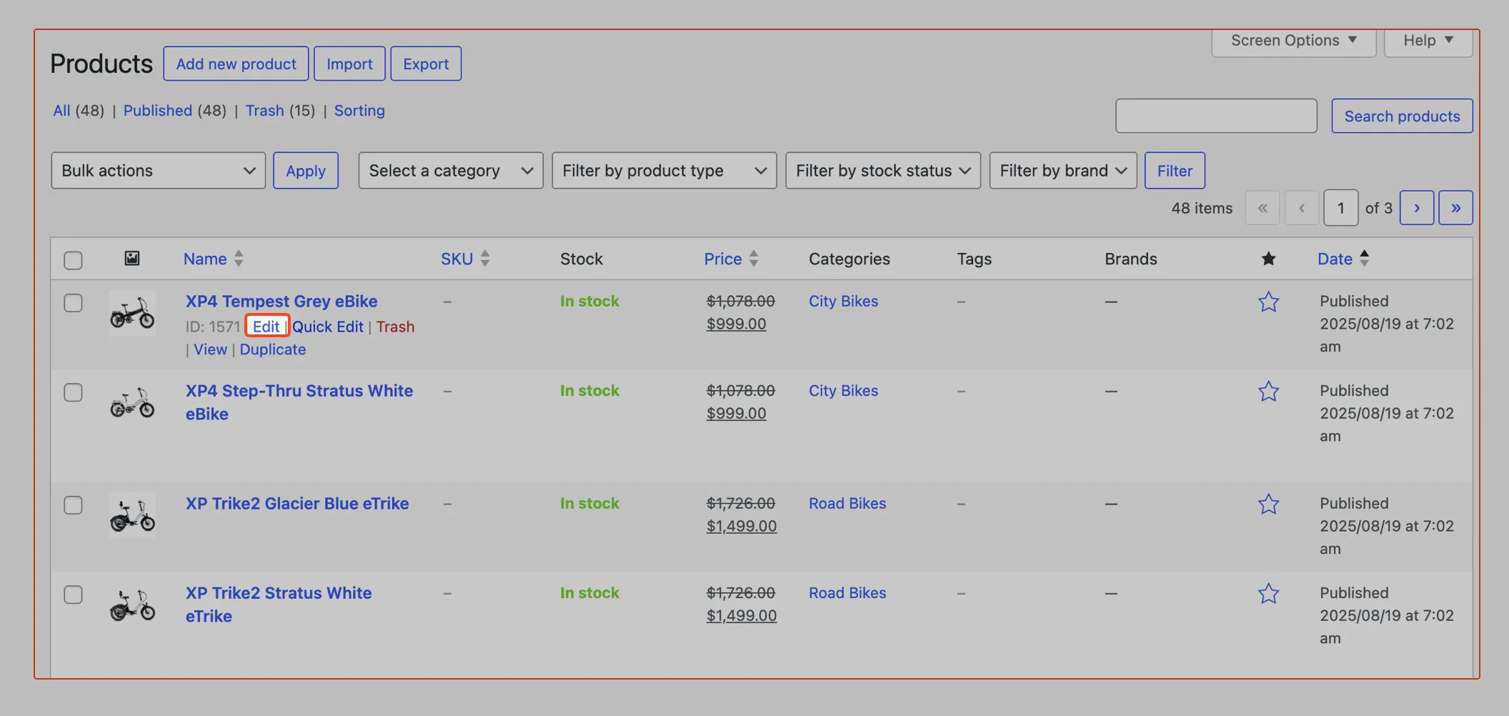Click the Export button
The height and width of the screenshot is (716, 1509).
pyautogui.click(x=426, y=64)
